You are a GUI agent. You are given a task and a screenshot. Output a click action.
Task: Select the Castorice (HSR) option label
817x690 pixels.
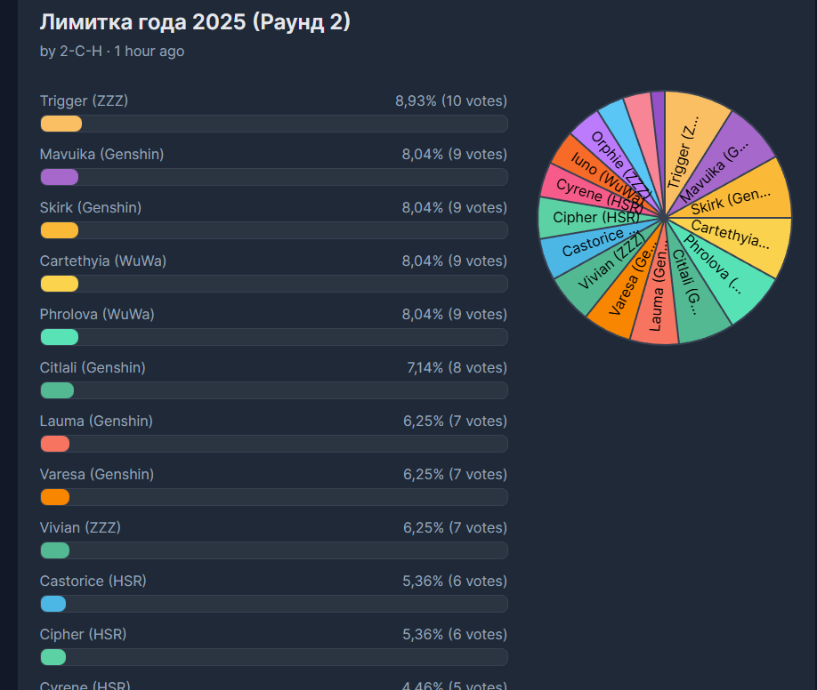93,582
